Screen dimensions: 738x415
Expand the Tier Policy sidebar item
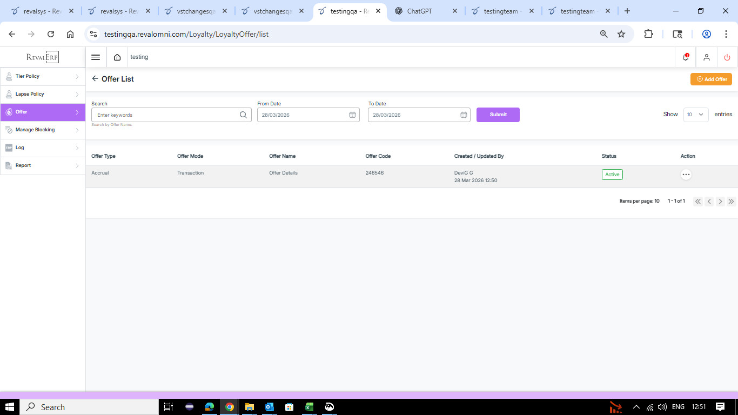(43, 76)
